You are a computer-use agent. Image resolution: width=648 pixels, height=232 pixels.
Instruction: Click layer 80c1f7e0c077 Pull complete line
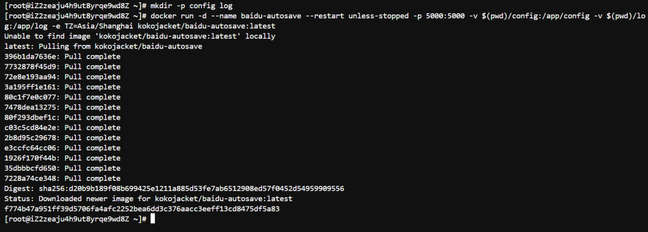[x=63, y=97]
